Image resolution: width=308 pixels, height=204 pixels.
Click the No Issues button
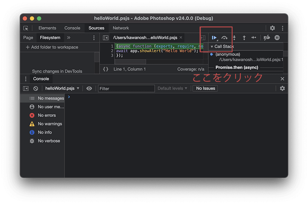tap(205, 88)
